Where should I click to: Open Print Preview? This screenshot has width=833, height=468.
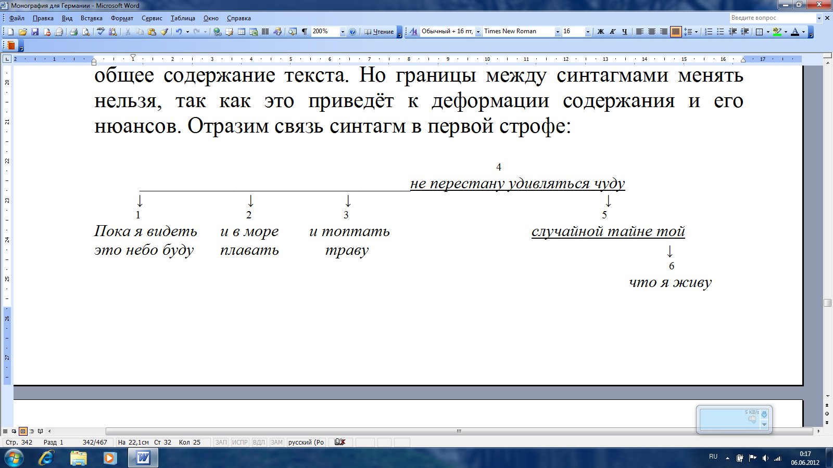(86, 32)
